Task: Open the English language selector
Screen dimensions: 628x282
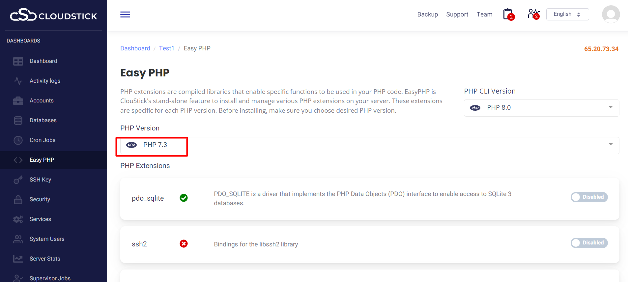Action: (567, 14)
